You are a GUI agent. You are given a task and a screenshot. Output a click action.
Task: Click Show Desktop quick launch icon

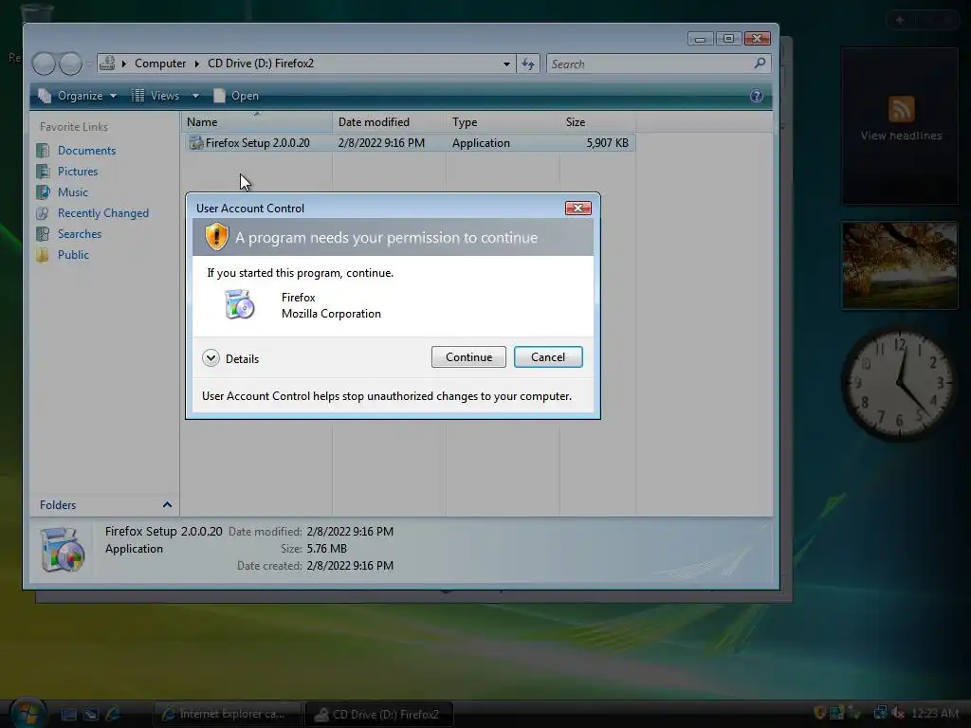pyautogui.click(x=68, y=715)
